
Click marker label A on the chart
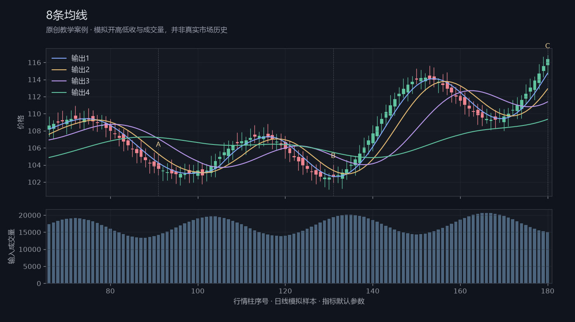coord(158,144)
